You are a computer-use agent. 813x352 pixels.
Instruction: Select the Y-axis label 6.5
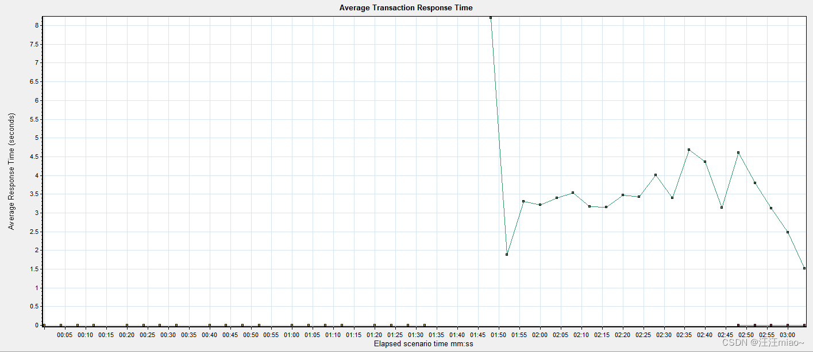(x=34, y=81)
